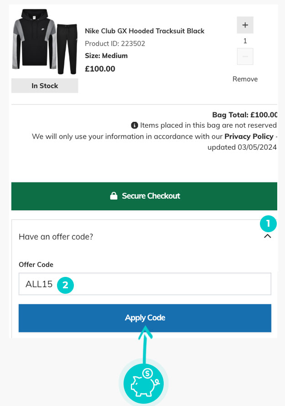Open the Privacy Policy link
This screenshot has height=406, width=285.
point(249,136)
